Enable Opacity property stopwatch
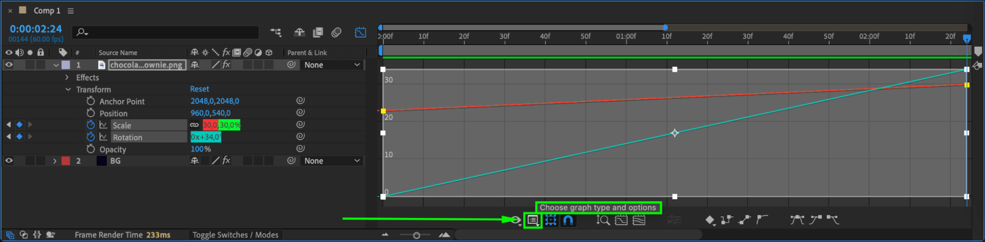Screen dimensions: 985x242 tap(91, 149)
